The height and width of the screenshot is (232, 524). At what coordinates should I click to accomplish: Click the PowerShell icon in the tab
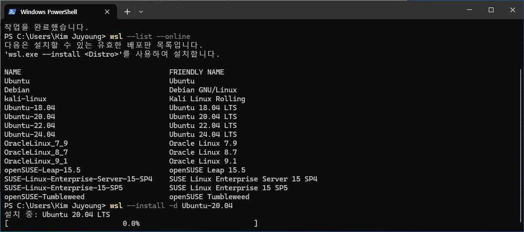point(12,12)
